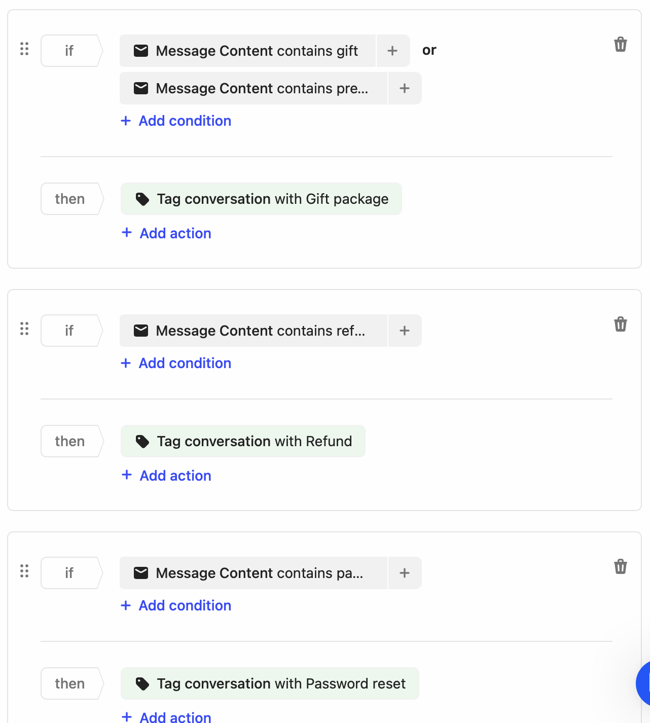Click plus beside 'contains ref...' condition
This screenshot has height=723, width=650.
(405, 331)
